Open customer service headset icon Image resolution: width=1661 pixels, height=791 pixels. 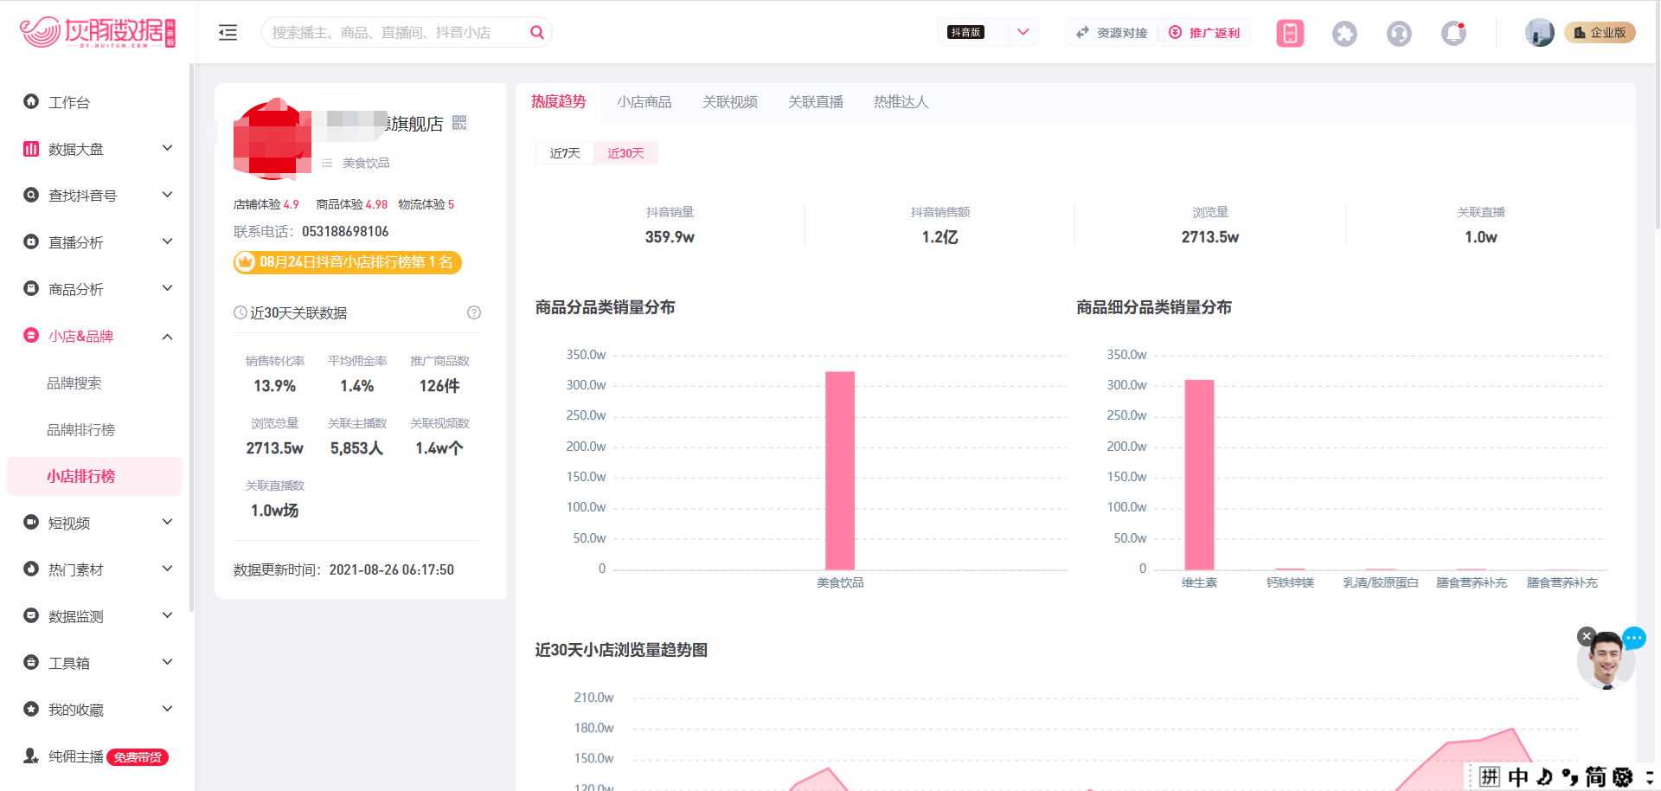click(x=1399, y=33)
